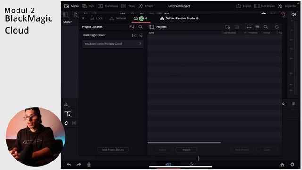The height and width of the screenshot is (170, 302).
Task: Switch to Full Screen view
Action: pos(264,6)
